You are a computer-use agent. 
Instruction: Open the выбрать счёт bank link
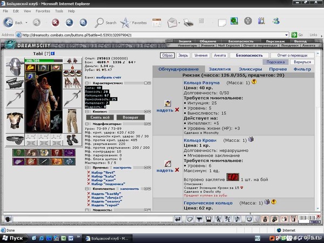click(x=109, y=77)
